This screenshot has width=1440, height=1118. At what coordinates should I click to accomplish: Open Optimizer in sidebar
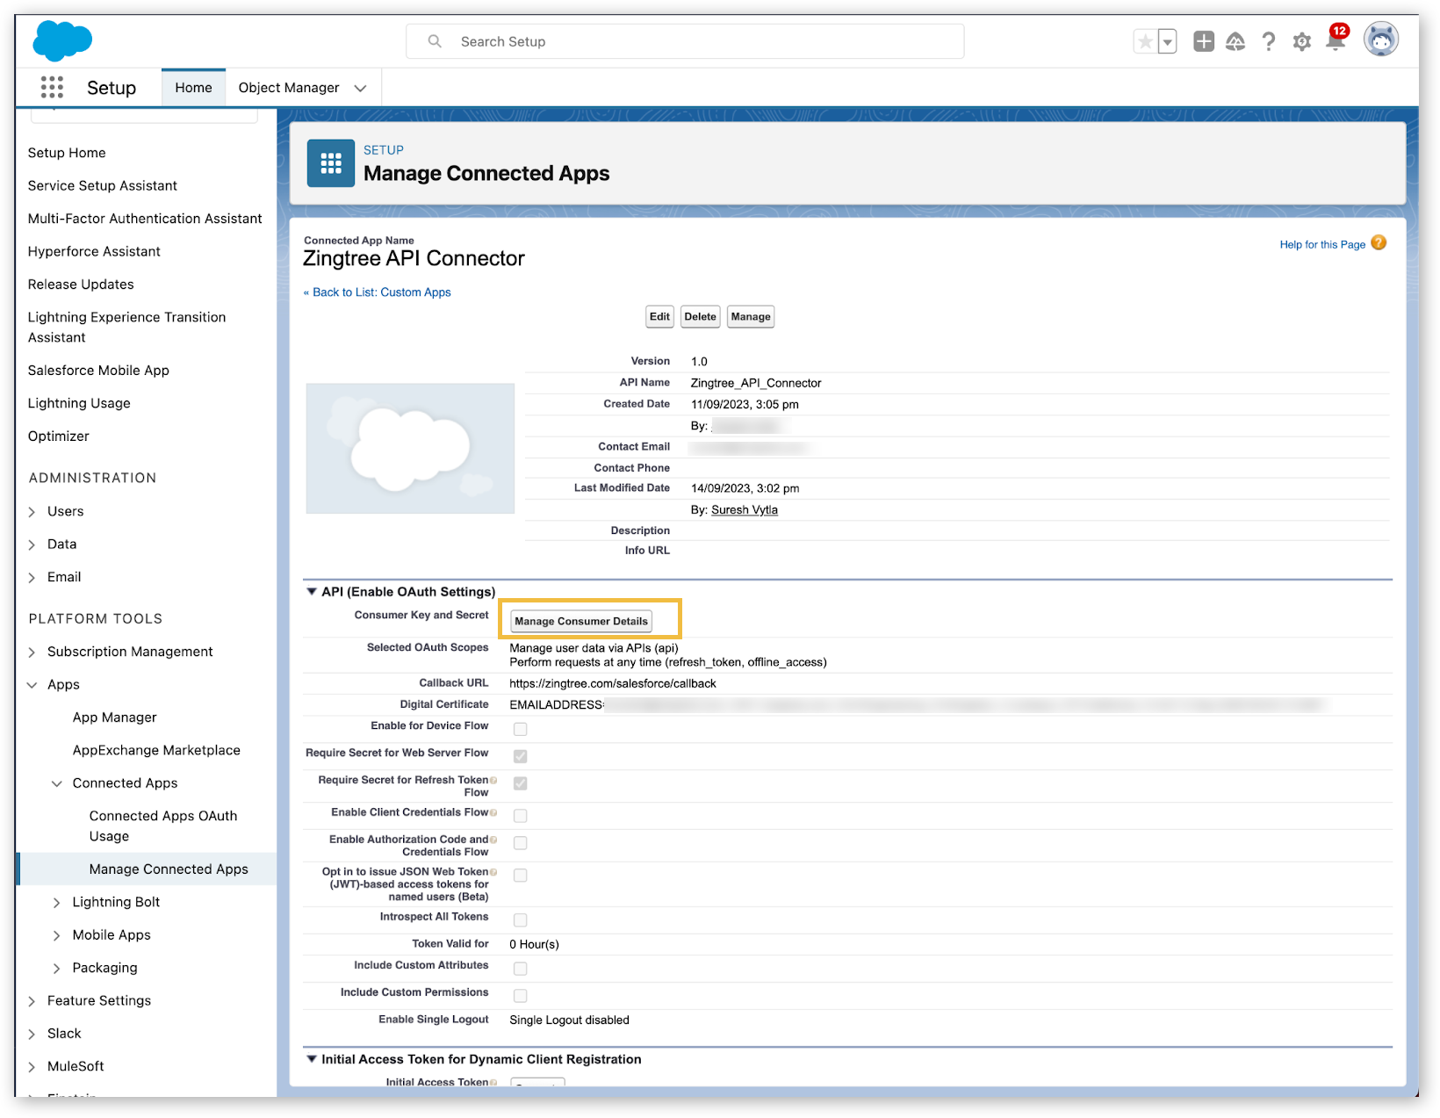pos(59,436)
